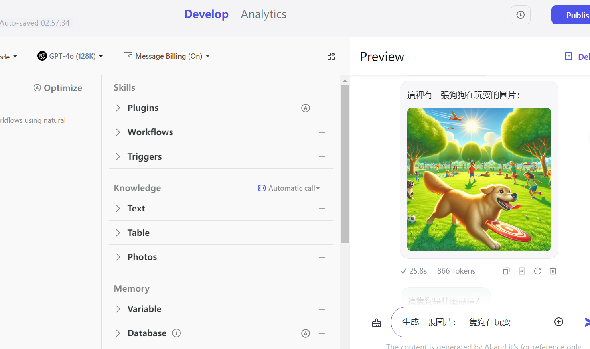This screenshot has height=349, width=590.
Task: Expand the Text knowledge section
Action: point(118,208)
